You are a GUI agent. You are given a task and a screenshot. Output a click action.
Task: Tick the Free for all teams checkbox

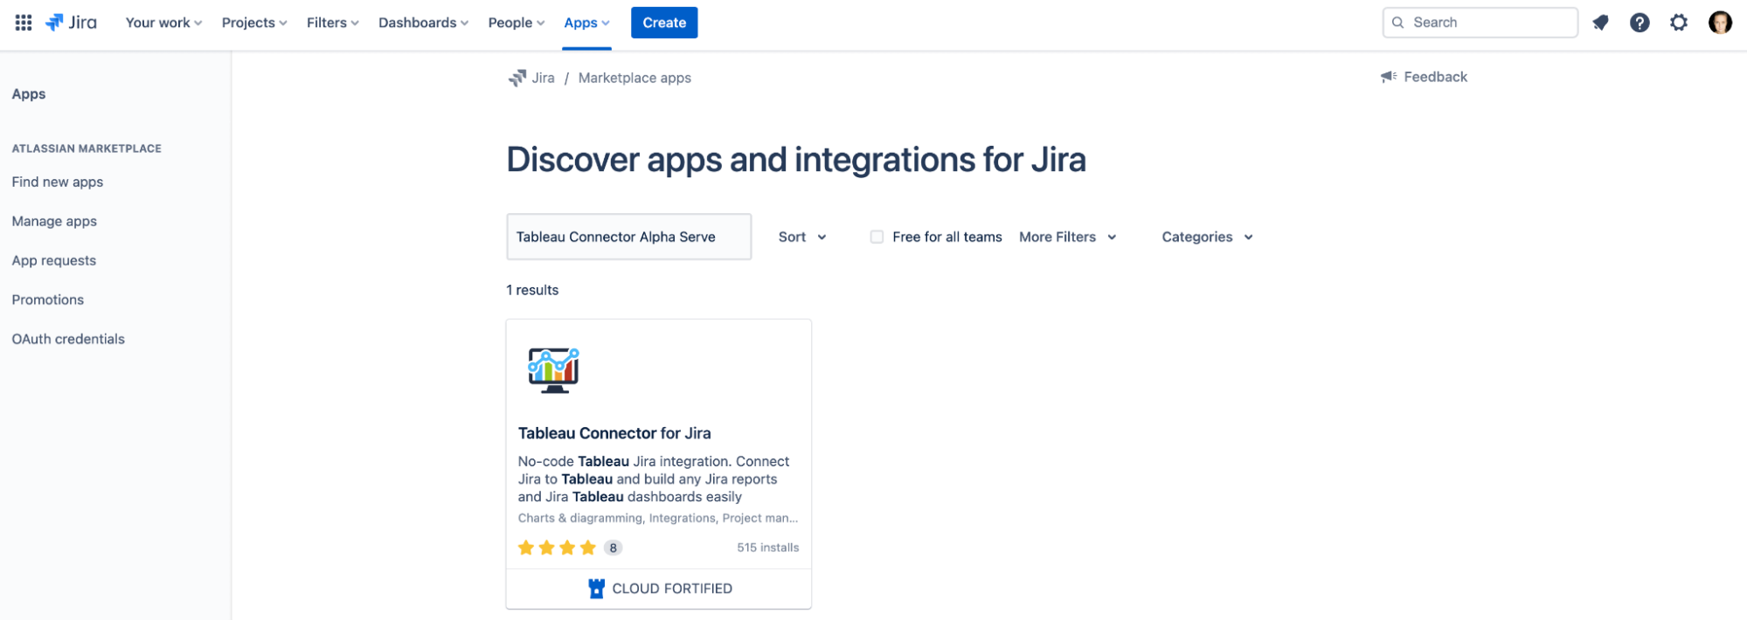point(877,237)
